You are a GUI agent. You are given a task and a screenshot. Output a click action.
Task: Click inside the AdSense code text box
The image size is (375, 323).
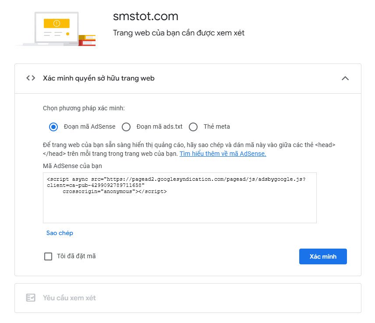[x=180, y=206]
